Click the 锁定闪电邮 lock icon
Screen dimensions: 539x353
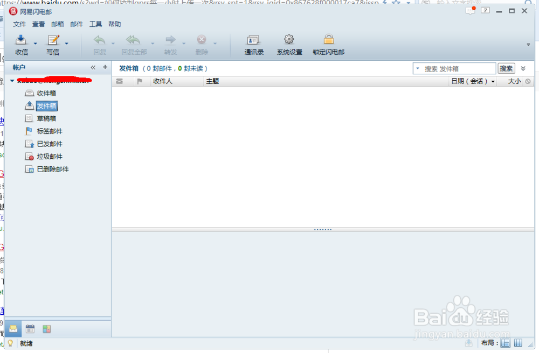[x=329, y=39]
